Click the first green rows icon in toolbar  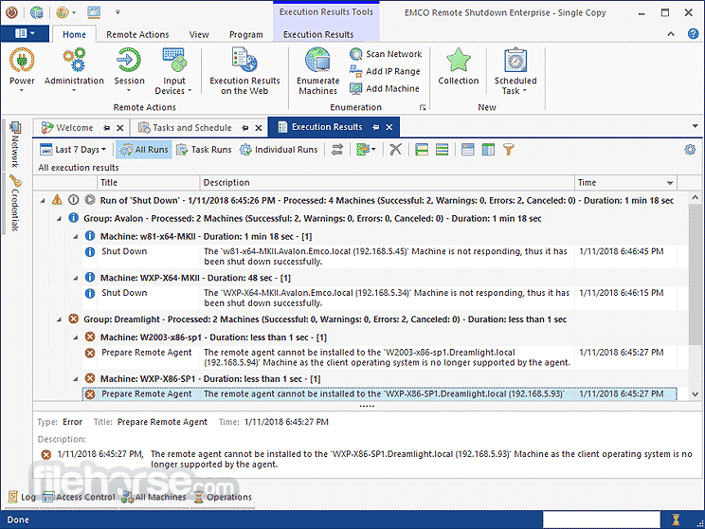coord(422,150)
